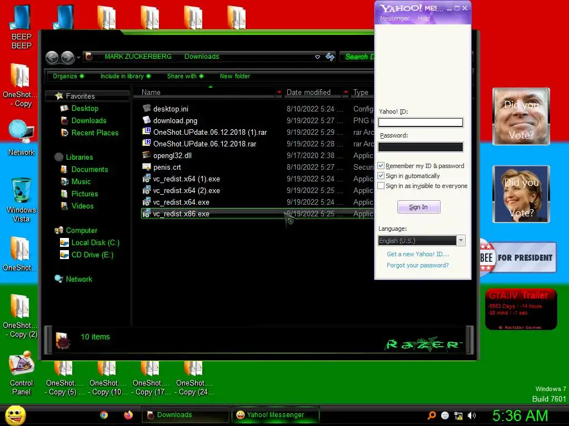Switch to Yahoo! Messenger taskbar button

(276, 415)
